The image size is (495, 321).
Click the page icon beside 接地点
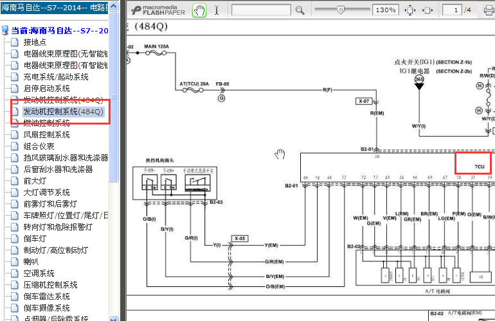[x=15, y=42]
